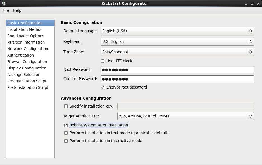Toggle Reboot system after installation

[66, 125]
